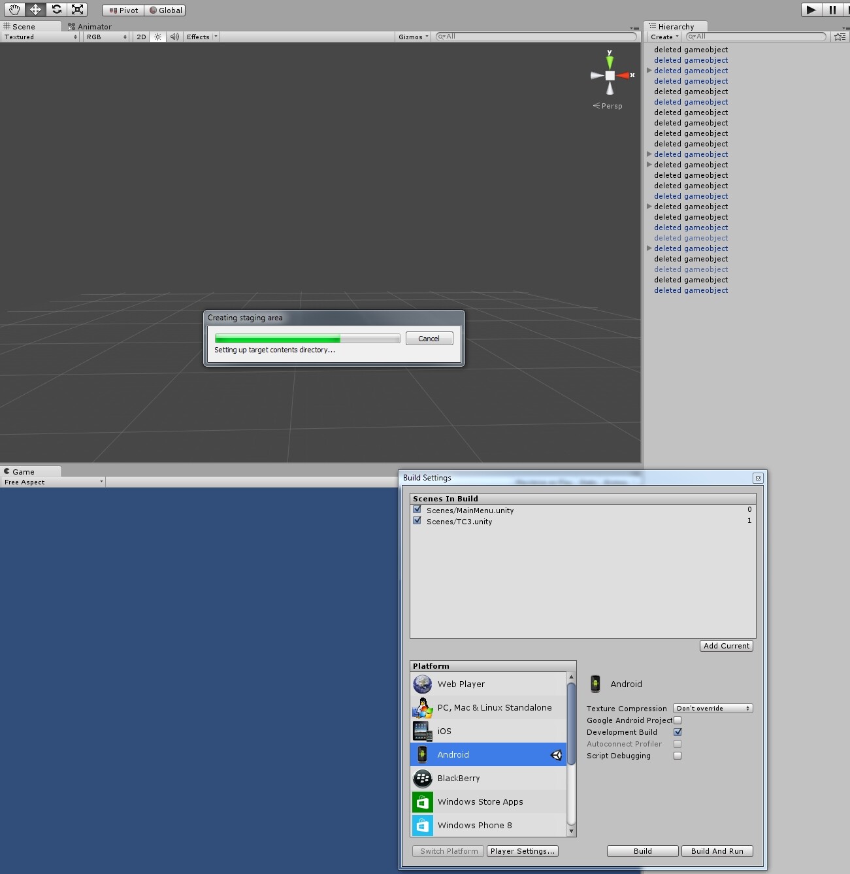Disable the Development Build checkbox
850x874 pixels.
pyautogui.click(x=678, y=732)
